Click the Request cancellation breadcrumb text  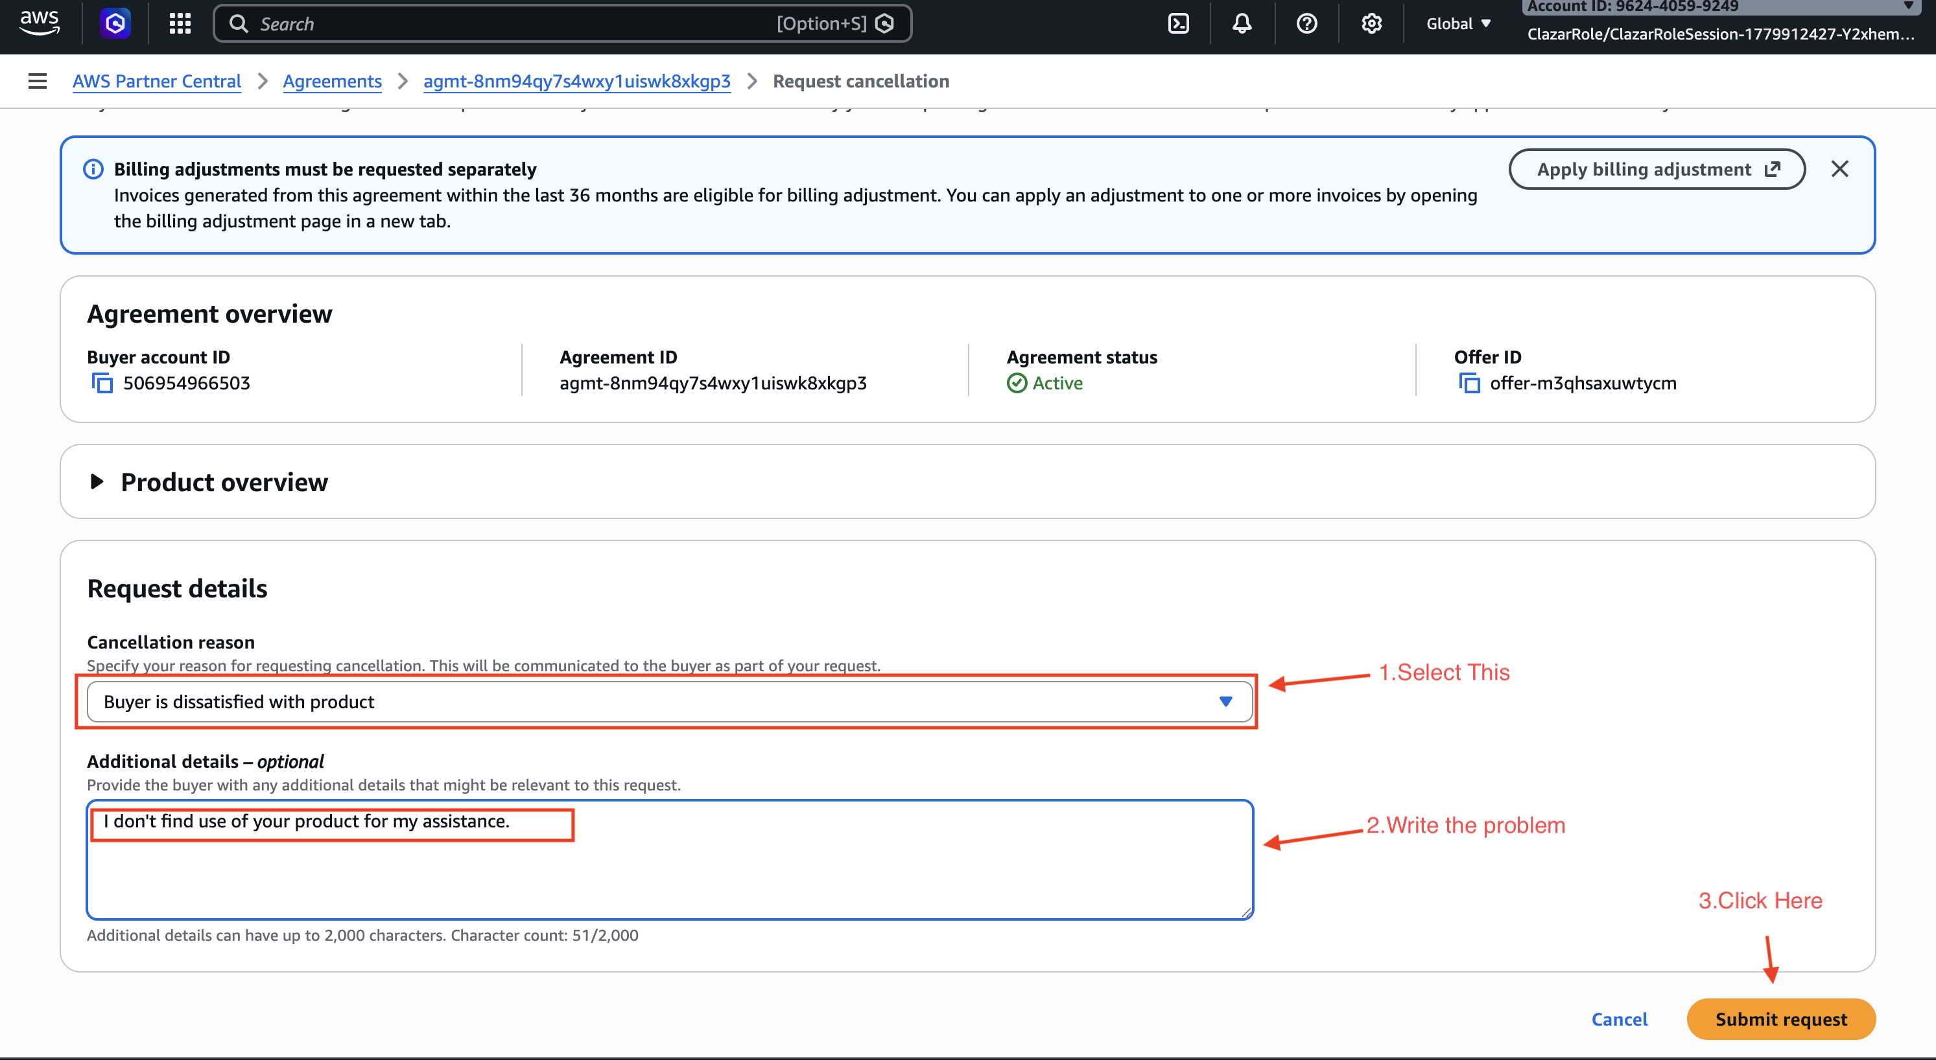[x=860, y=81]
